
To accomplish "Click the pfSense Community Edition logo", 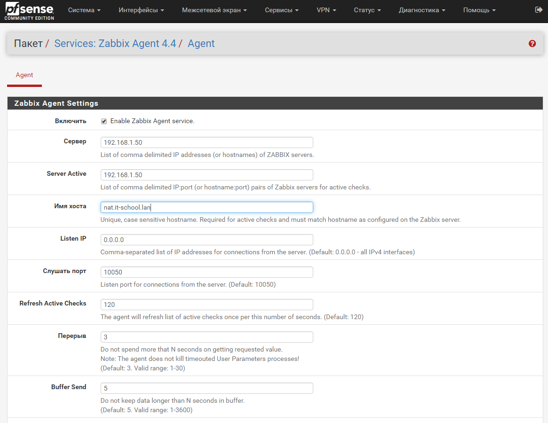I will coord(29,11).
